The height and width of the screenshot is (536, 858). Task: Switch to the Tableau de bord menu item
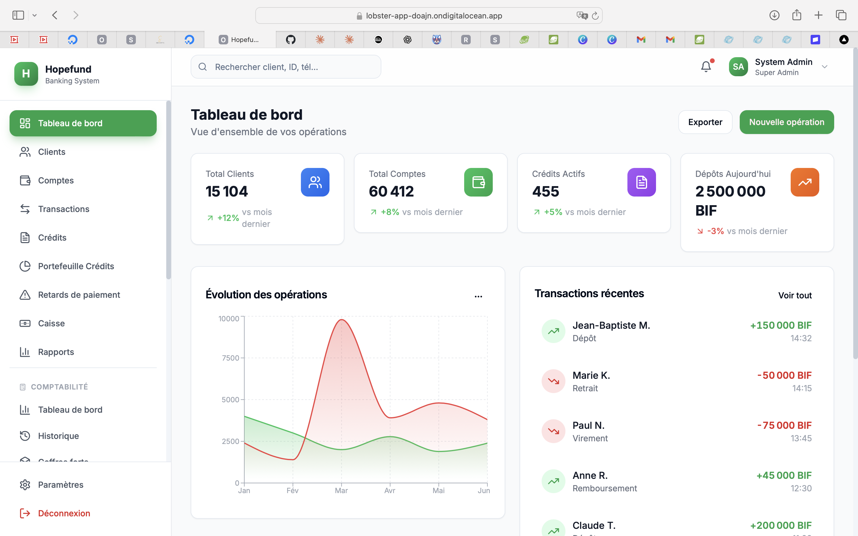tap(70, 123)
